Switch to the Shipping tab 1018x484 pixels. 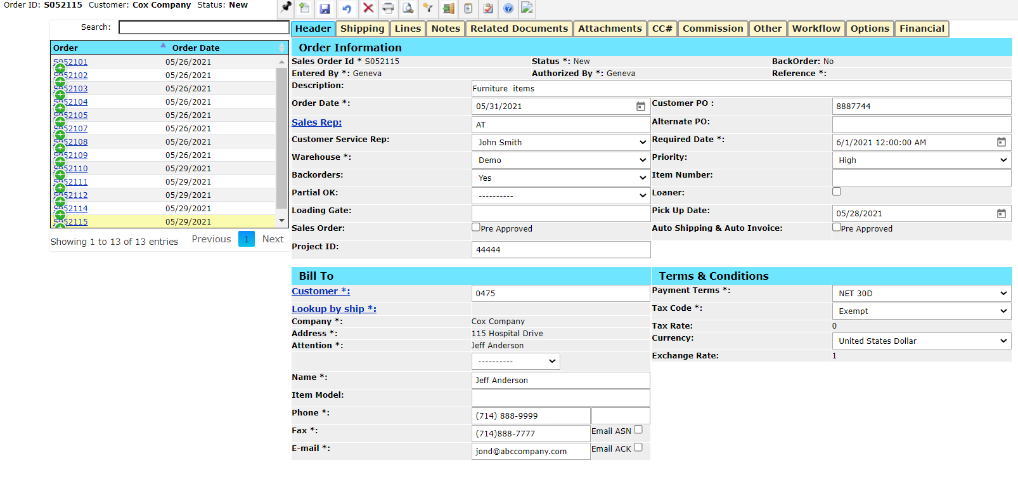(x=362, y=29)
